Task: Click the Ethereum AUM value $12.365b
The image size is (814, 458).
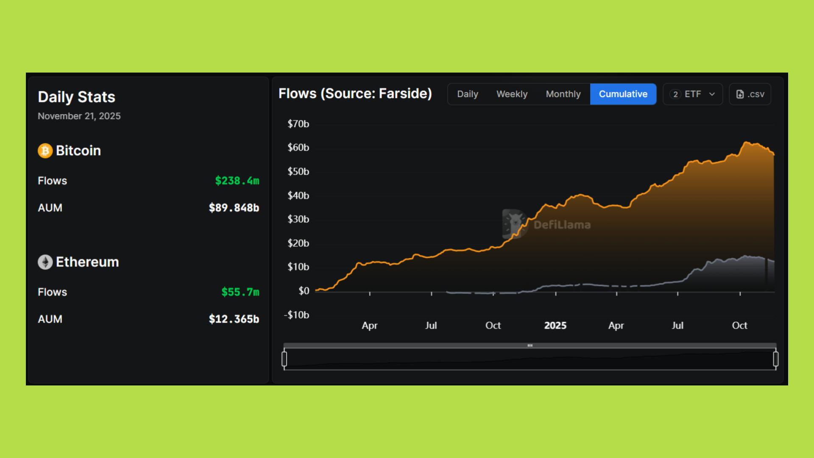Action: (x=234, y=319)
